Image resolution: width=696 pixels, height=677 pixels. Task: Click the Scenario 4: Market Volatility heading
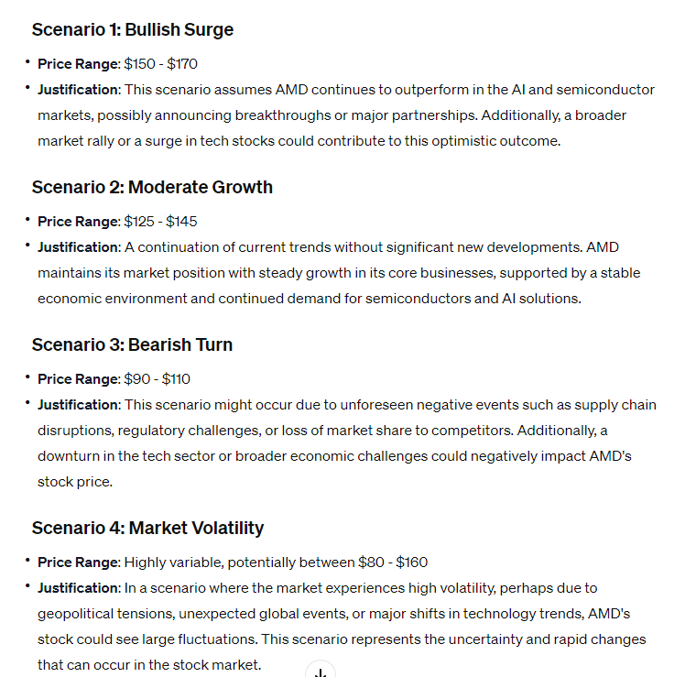click(x=147, y=528)
